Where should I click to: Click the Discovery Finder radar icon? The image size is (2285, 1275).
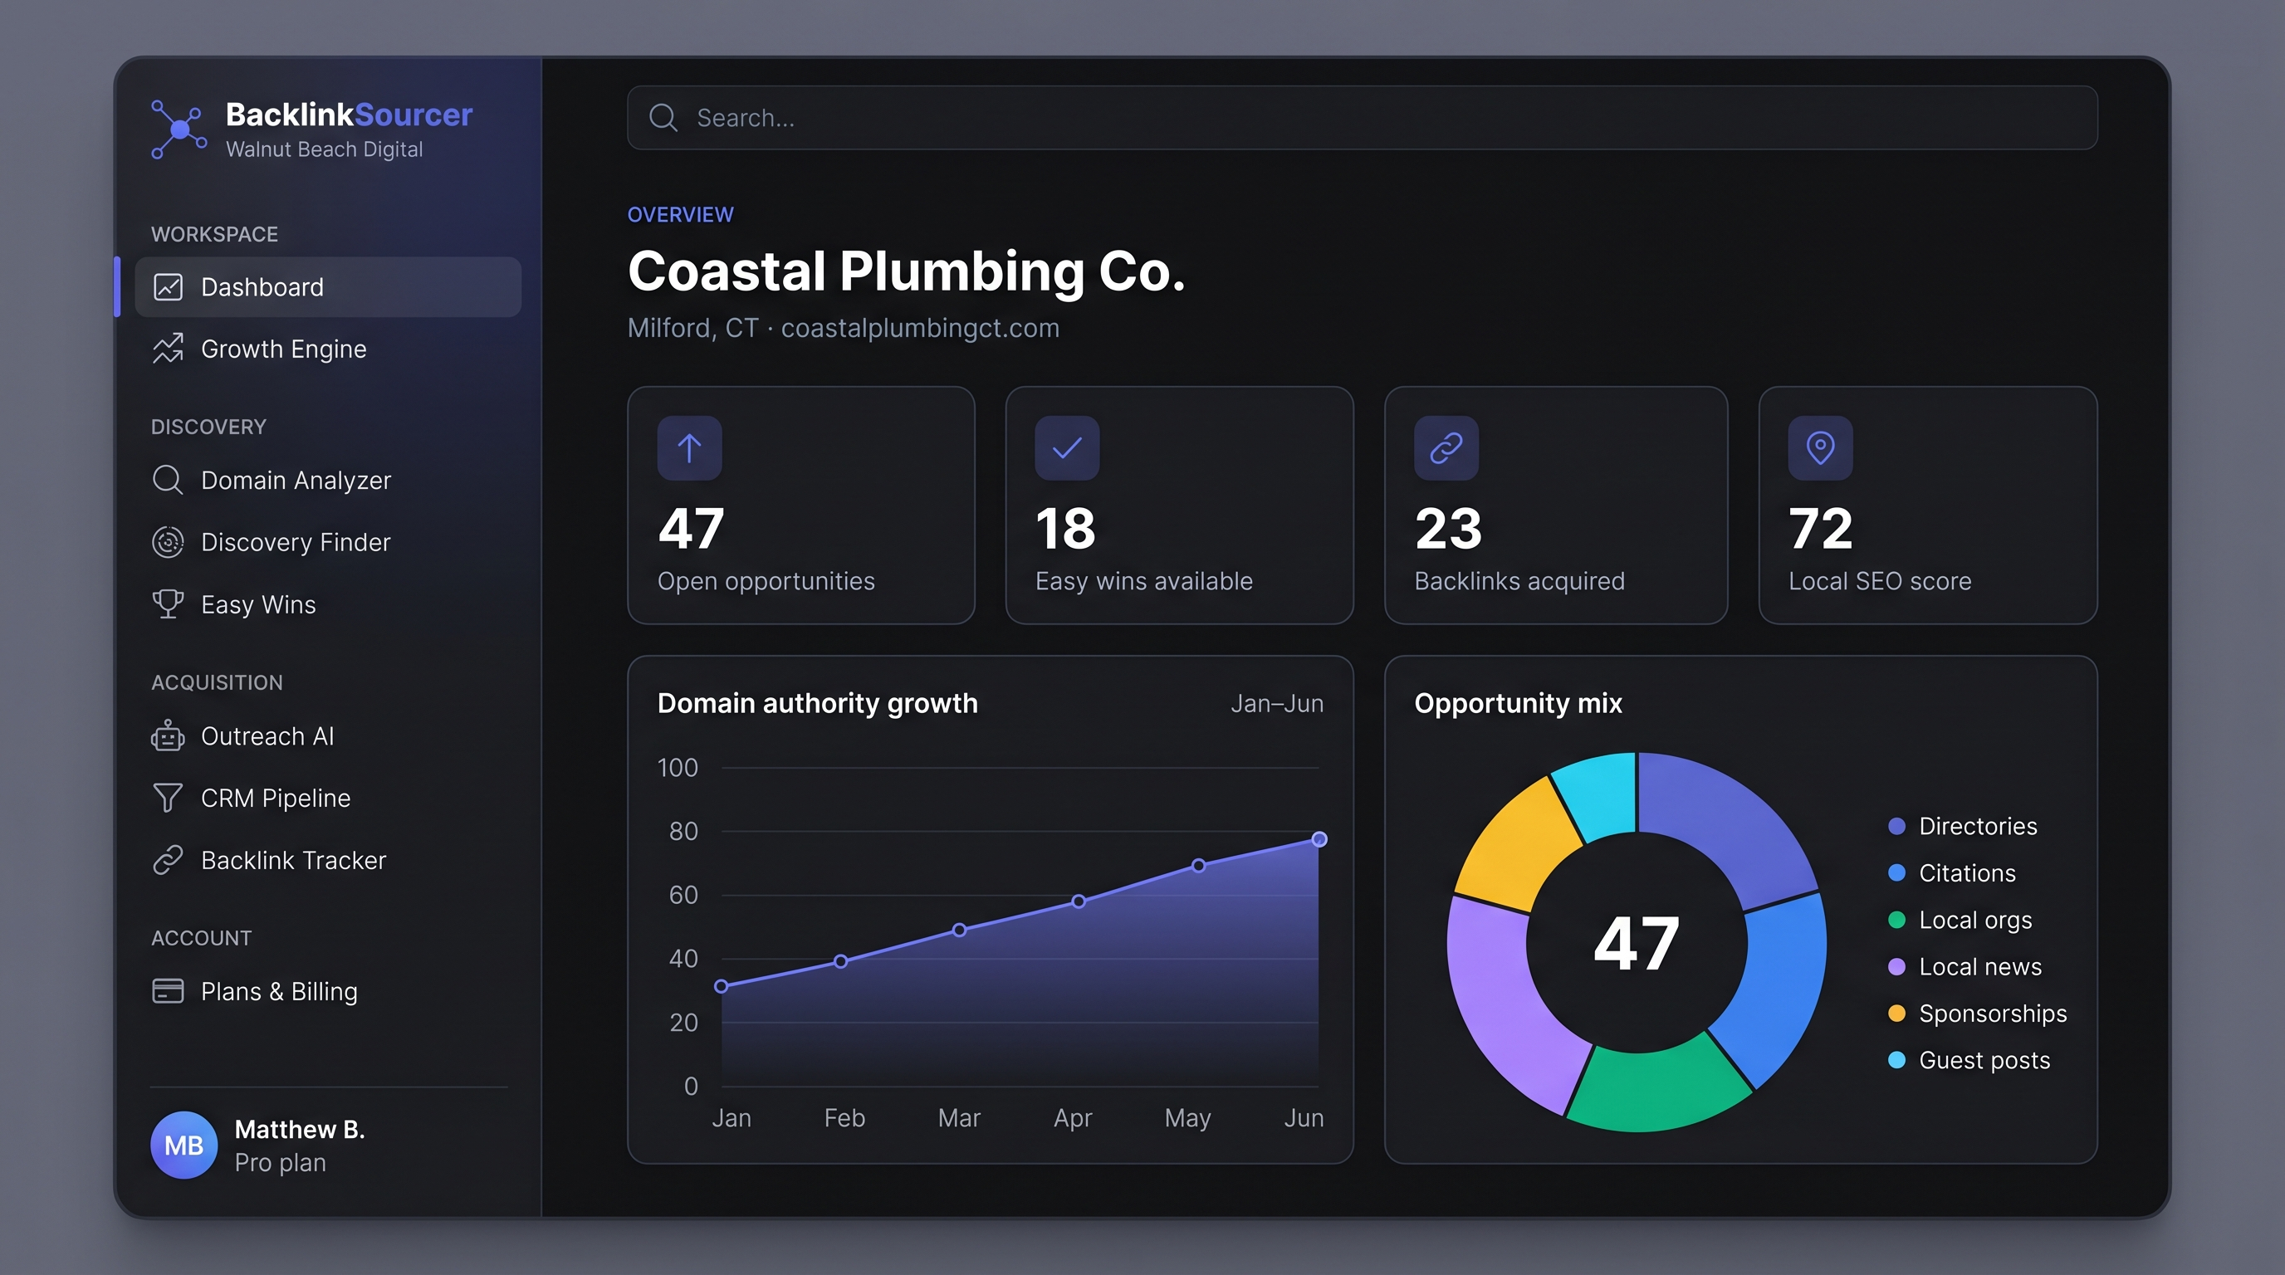point(168,542)
